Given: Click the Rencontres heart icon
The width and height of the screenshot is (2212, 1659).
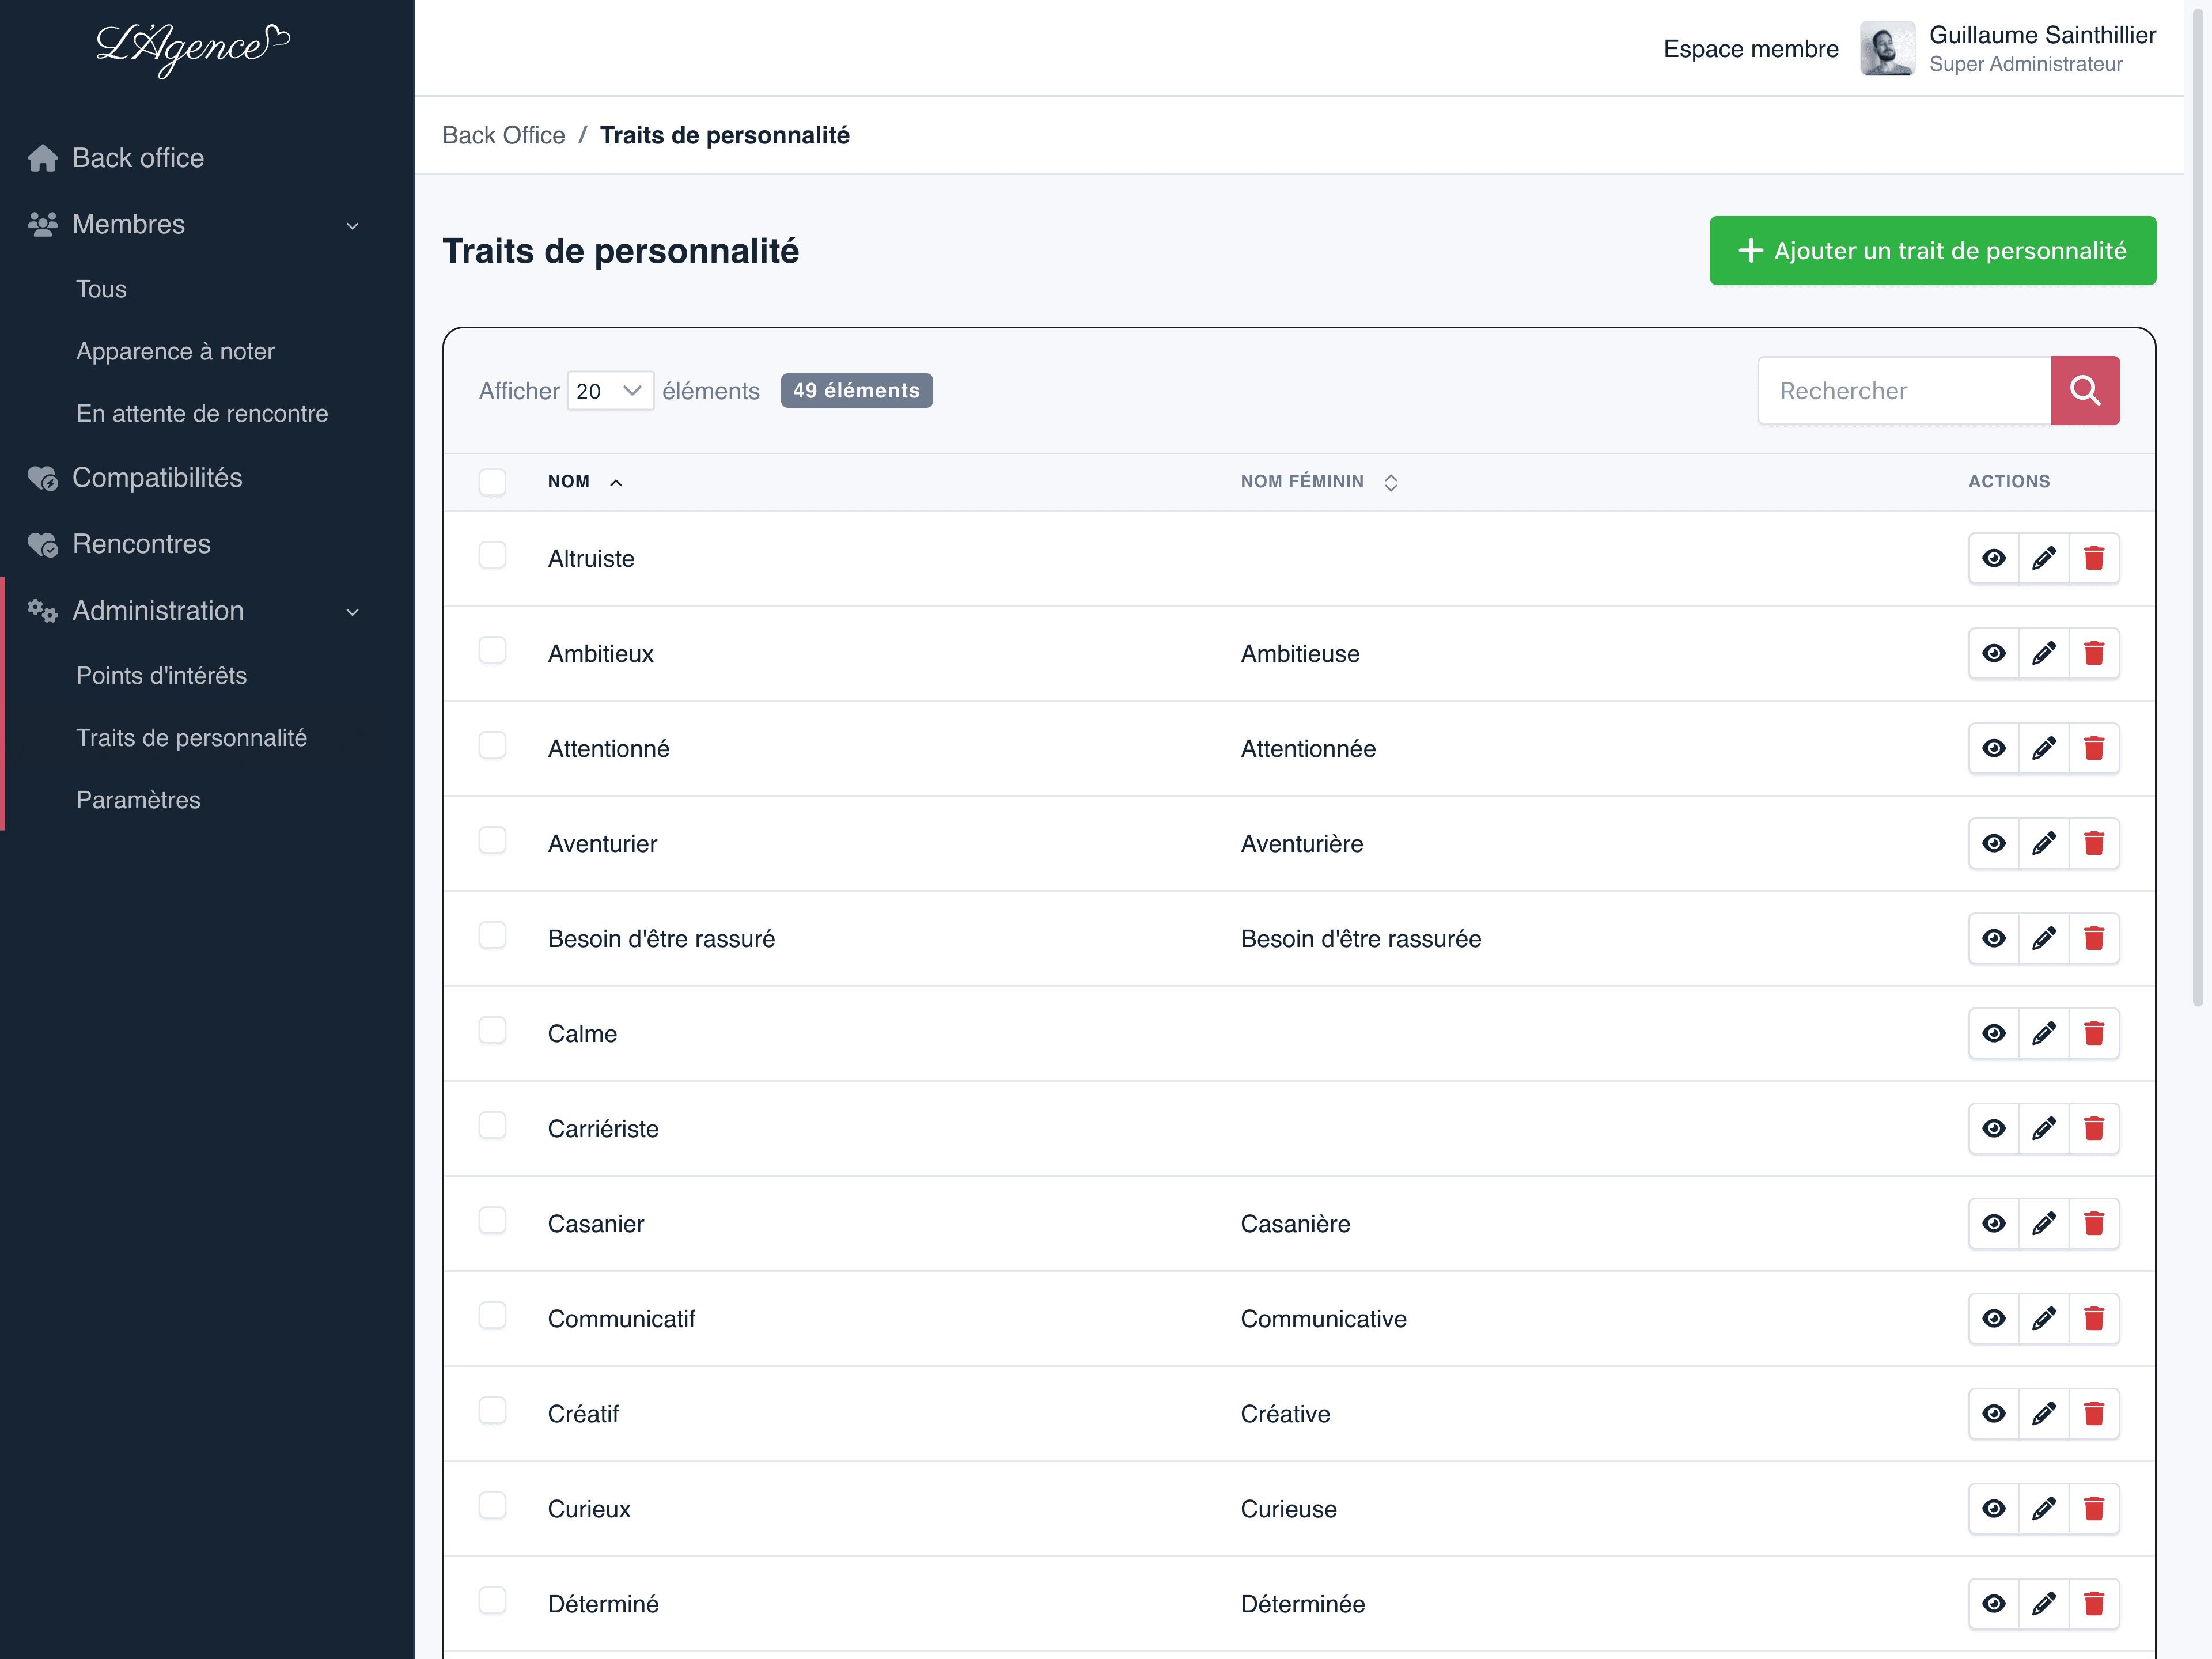Looking at the screenshot, I should pyautogui.click(x=41, y=544).
